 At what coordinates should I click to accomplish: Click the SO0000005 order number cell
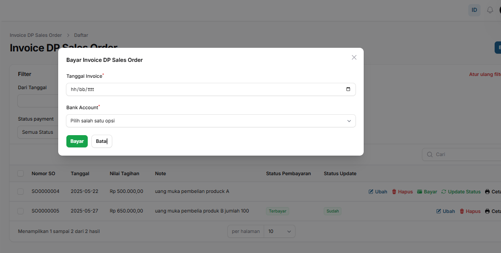(45, 211)
